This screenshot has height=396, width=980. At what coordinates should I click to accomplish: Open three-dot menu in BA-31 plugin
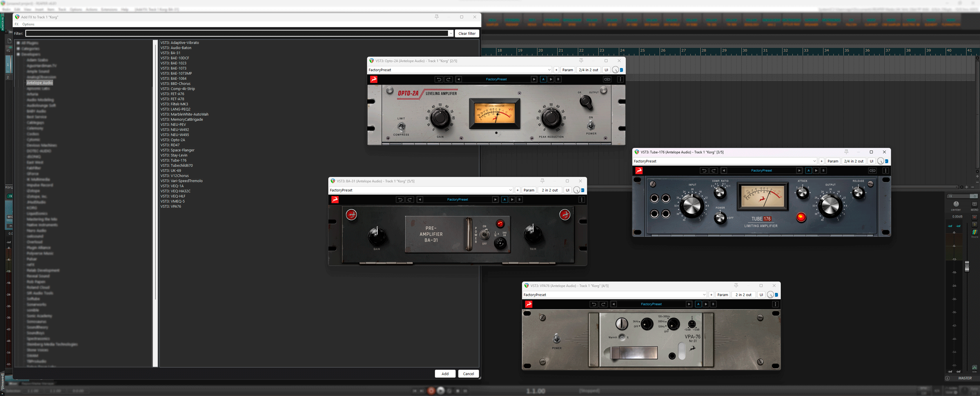[x=581, y=200]
